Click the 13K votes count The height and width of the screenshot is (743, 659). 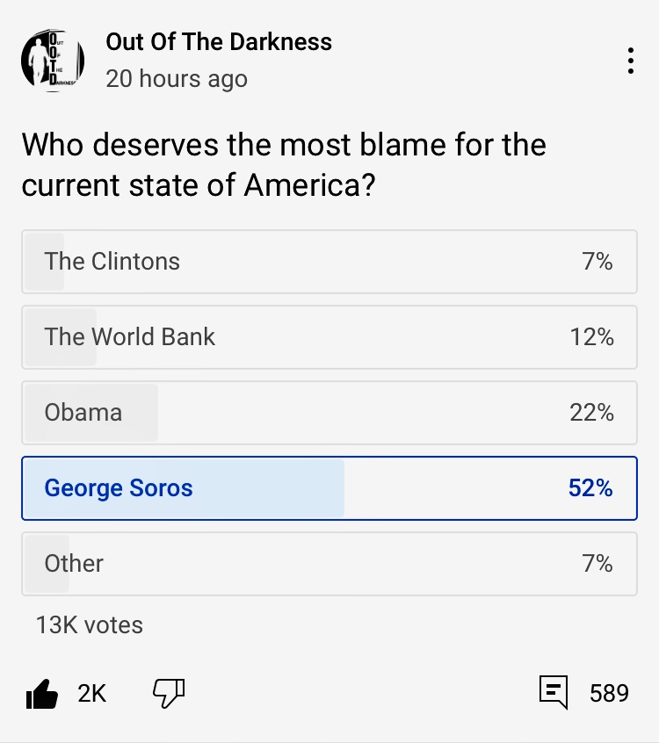tap(90, 624)
